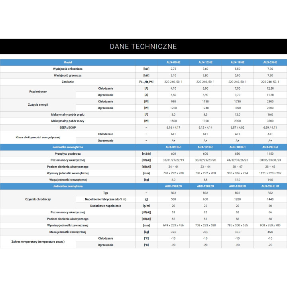Click the [m3/h] unit cell

click(x=146, y=154)
